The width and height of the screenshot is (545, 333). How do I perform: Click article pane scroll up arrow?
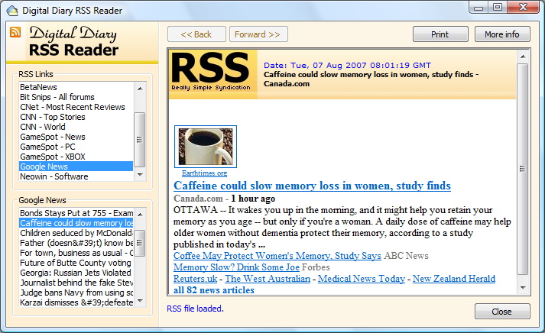pyautogui.click(x=523, y=57)
